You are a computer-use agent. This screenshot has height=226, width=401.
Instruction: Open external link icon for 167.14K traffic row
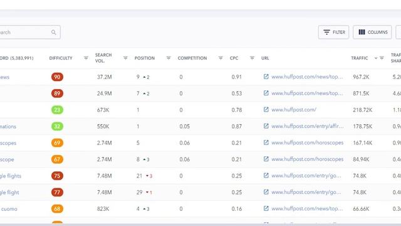point(266,143)
